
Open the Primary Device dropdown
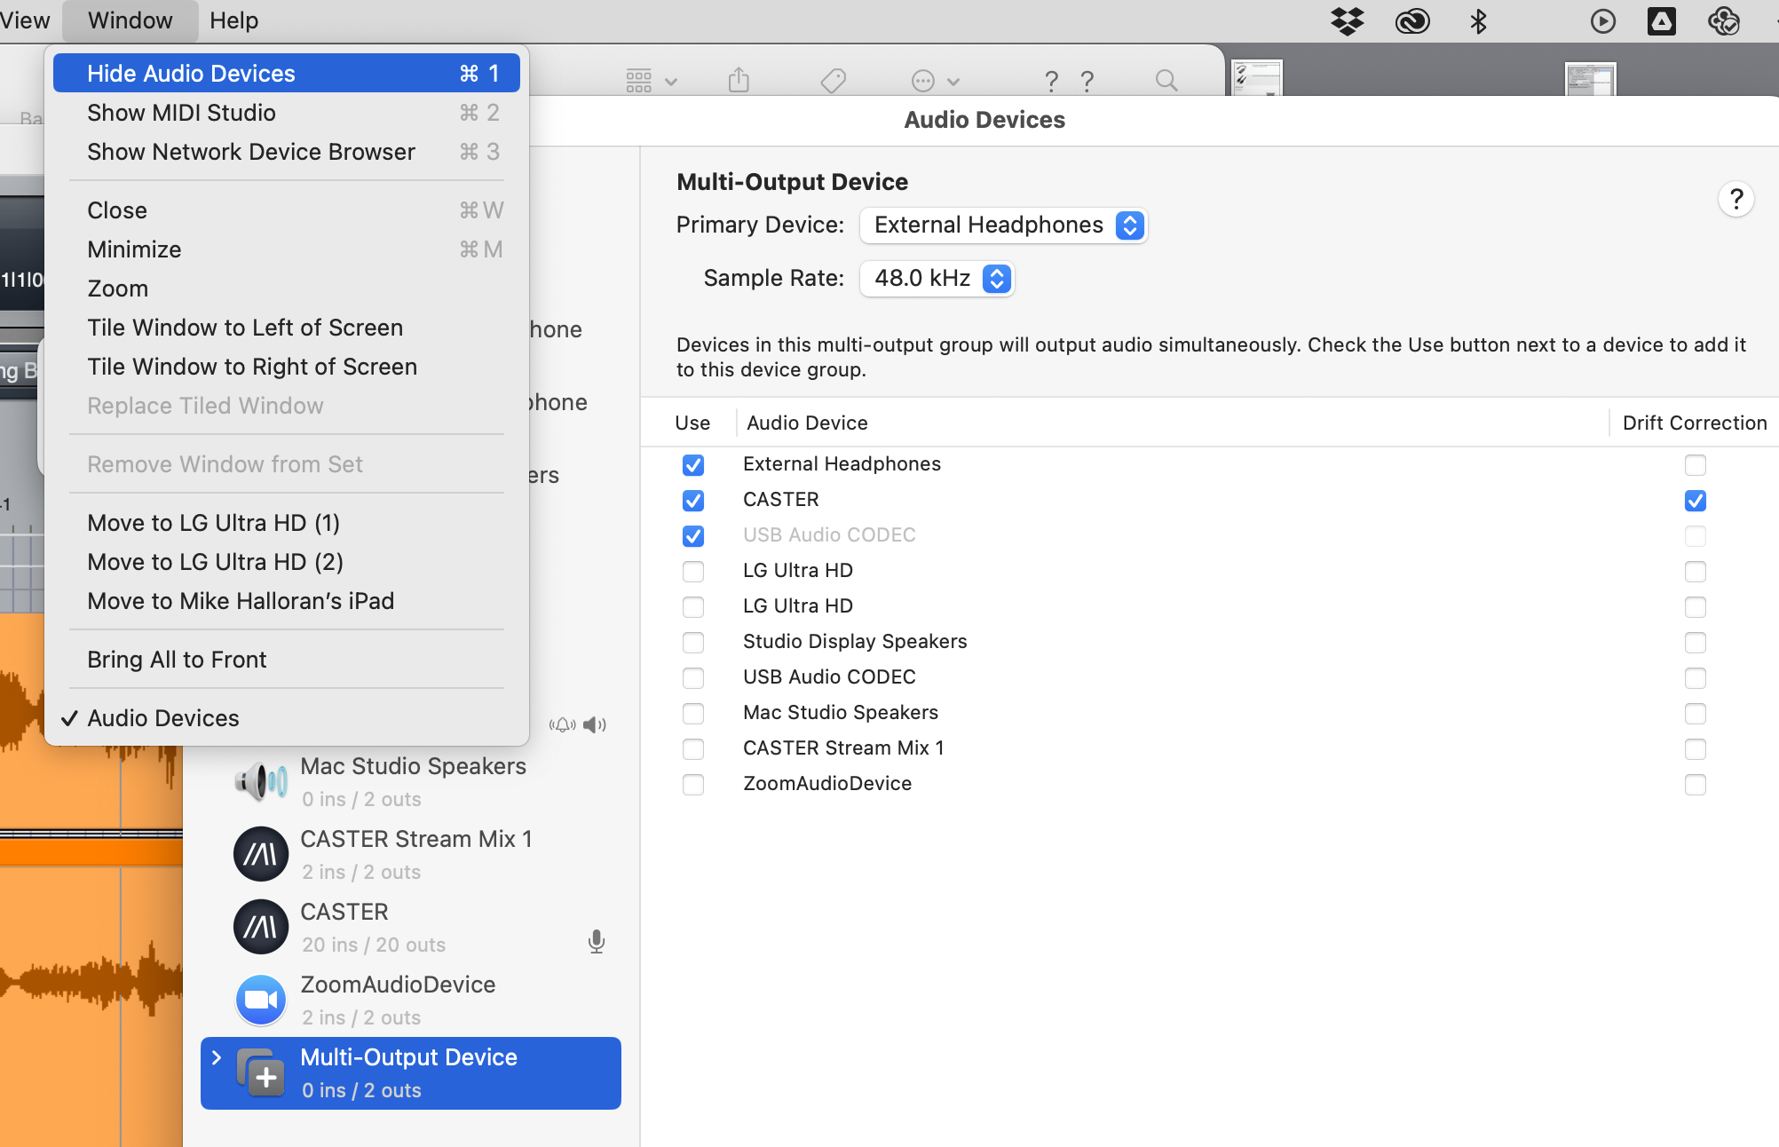pyautogui.click(x=1003, y=225)
